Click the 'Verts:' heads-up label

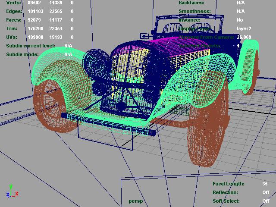[x=13, y=3]
